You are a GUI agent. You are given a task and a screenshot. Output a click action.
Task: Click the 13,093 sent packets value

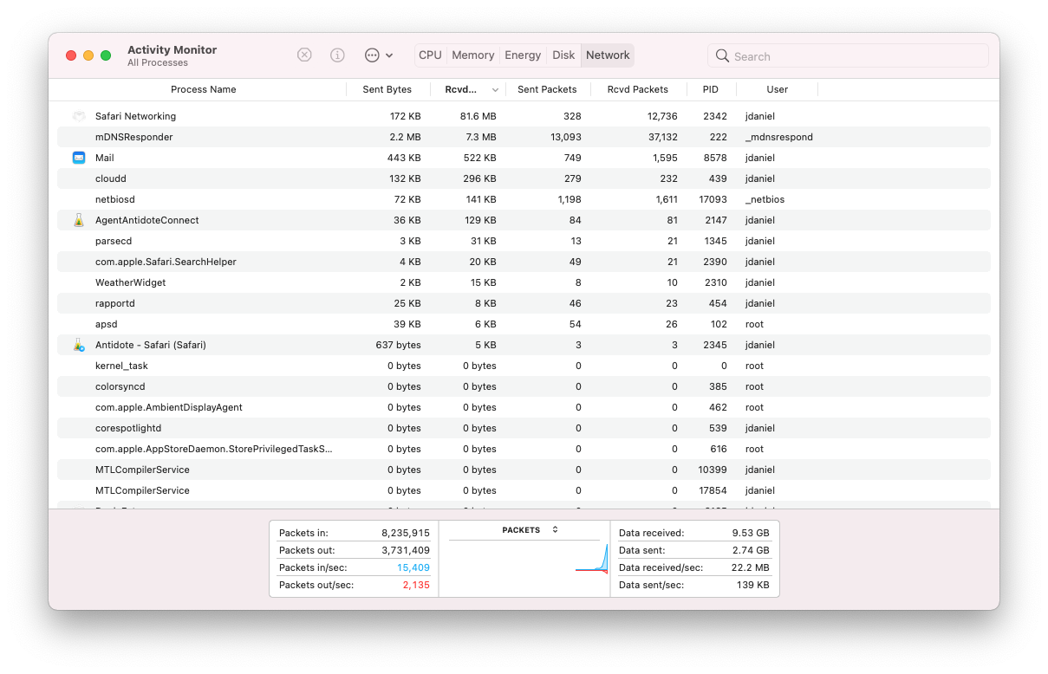click(x=565, y=137)
